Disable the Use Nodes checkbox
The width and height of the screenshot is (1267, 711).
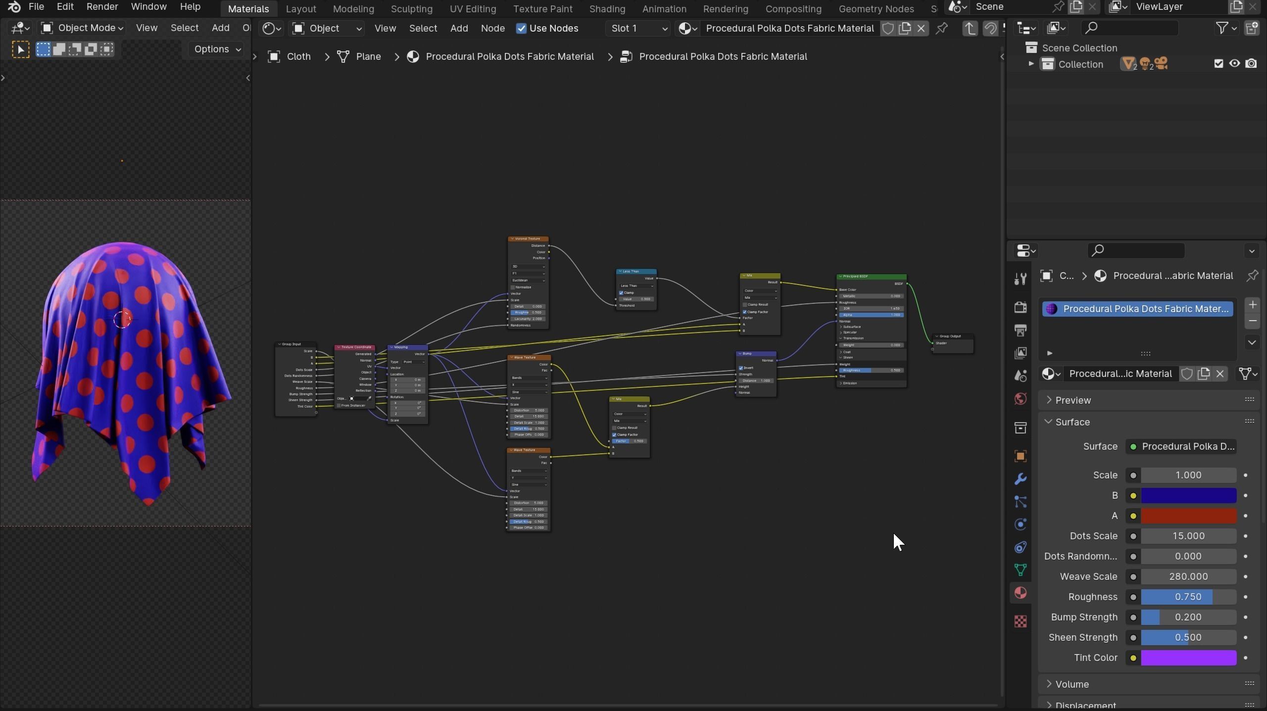521,28
